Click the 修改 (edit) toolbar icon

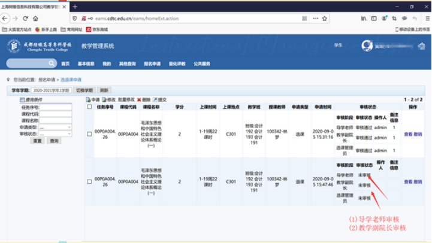[x=105, y=99]
